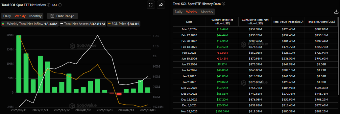Switch chart to Monthly view
Screen dimensions: 340x114
click(x=35, y=16)
